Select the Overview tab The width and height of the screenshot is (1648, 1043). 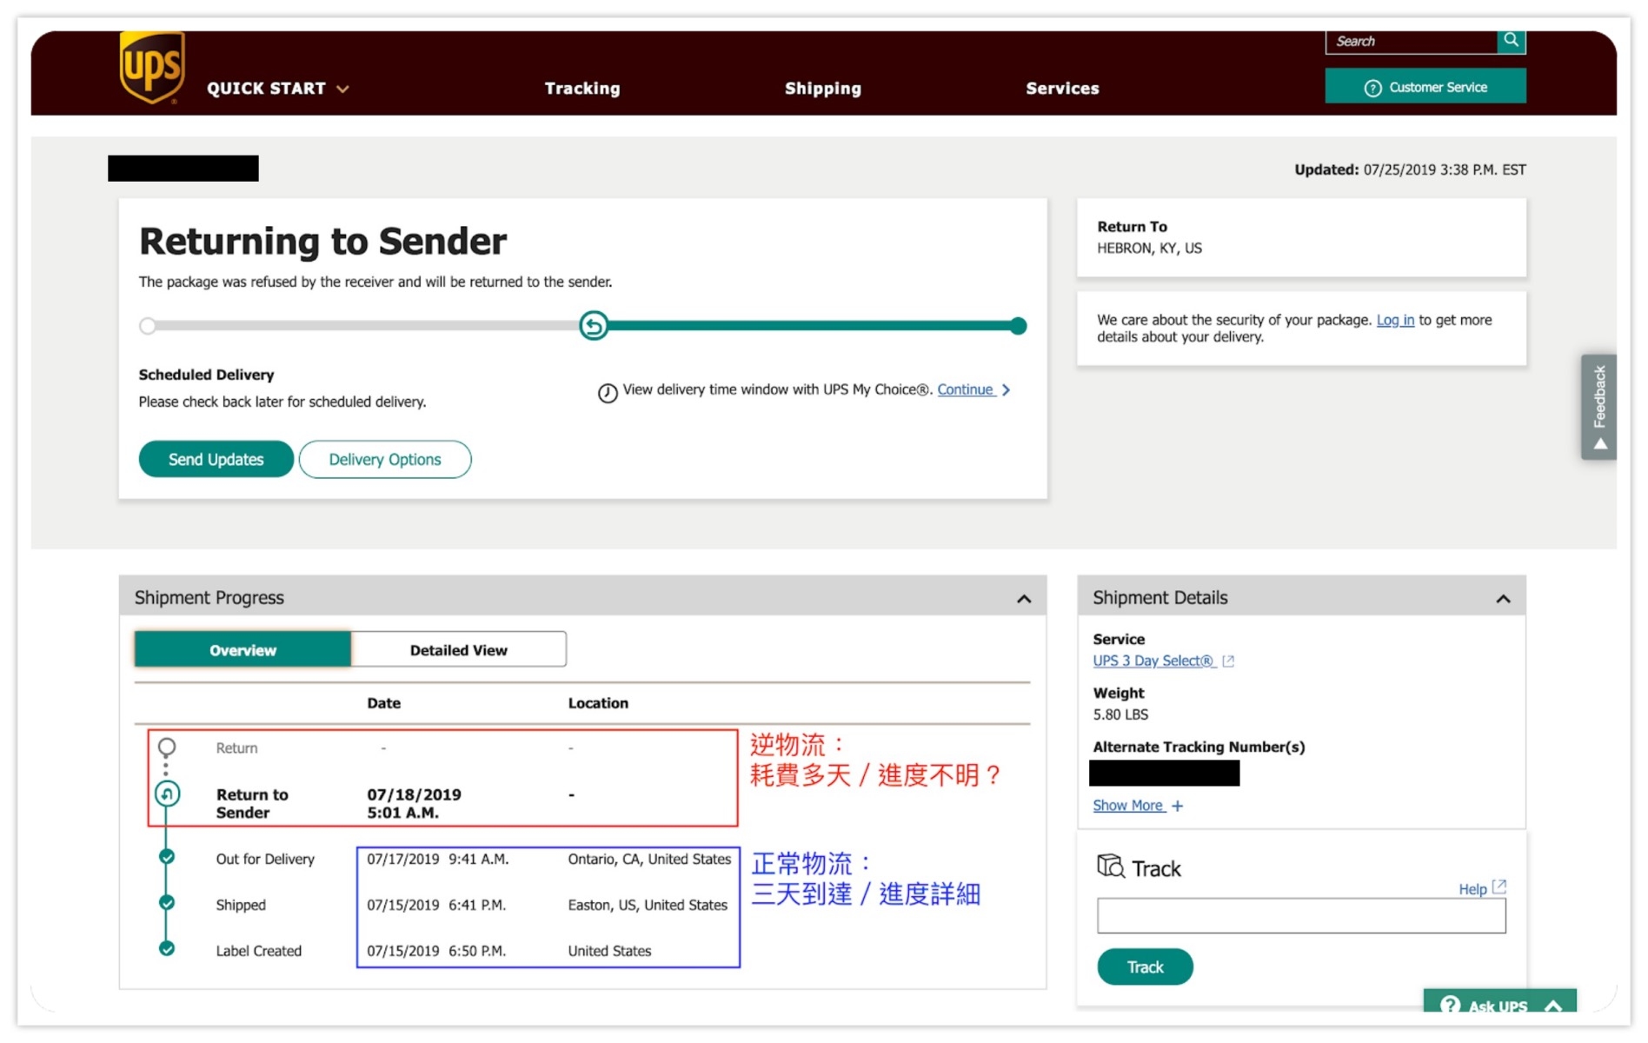[243, 650]
